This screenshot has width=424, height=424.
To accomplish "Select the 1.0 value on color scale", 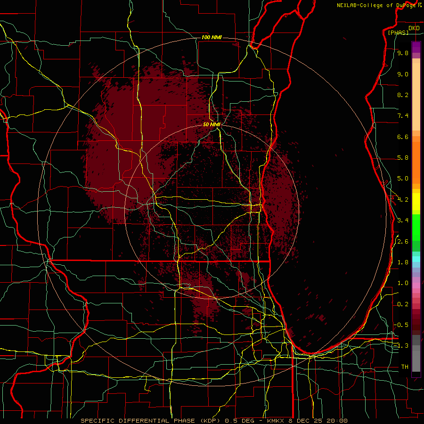I will coord(403,283).
